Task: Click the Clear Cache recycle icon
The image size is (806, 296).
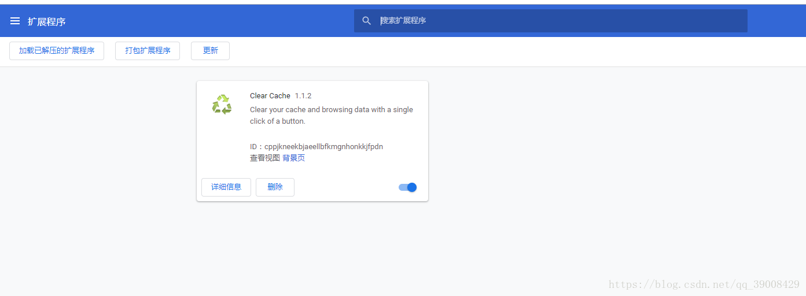Action: point(222,105)
